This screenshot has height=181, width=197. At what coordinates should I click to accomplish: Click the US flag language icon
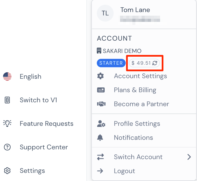[x=7, y=76]
